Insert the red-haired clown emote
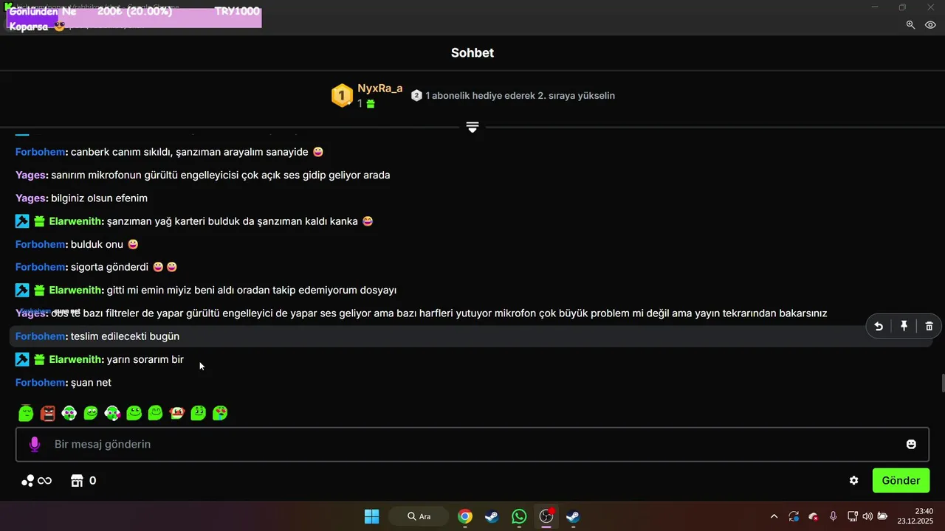This screenshot has height=531, width=945. (x=176, y=413)
